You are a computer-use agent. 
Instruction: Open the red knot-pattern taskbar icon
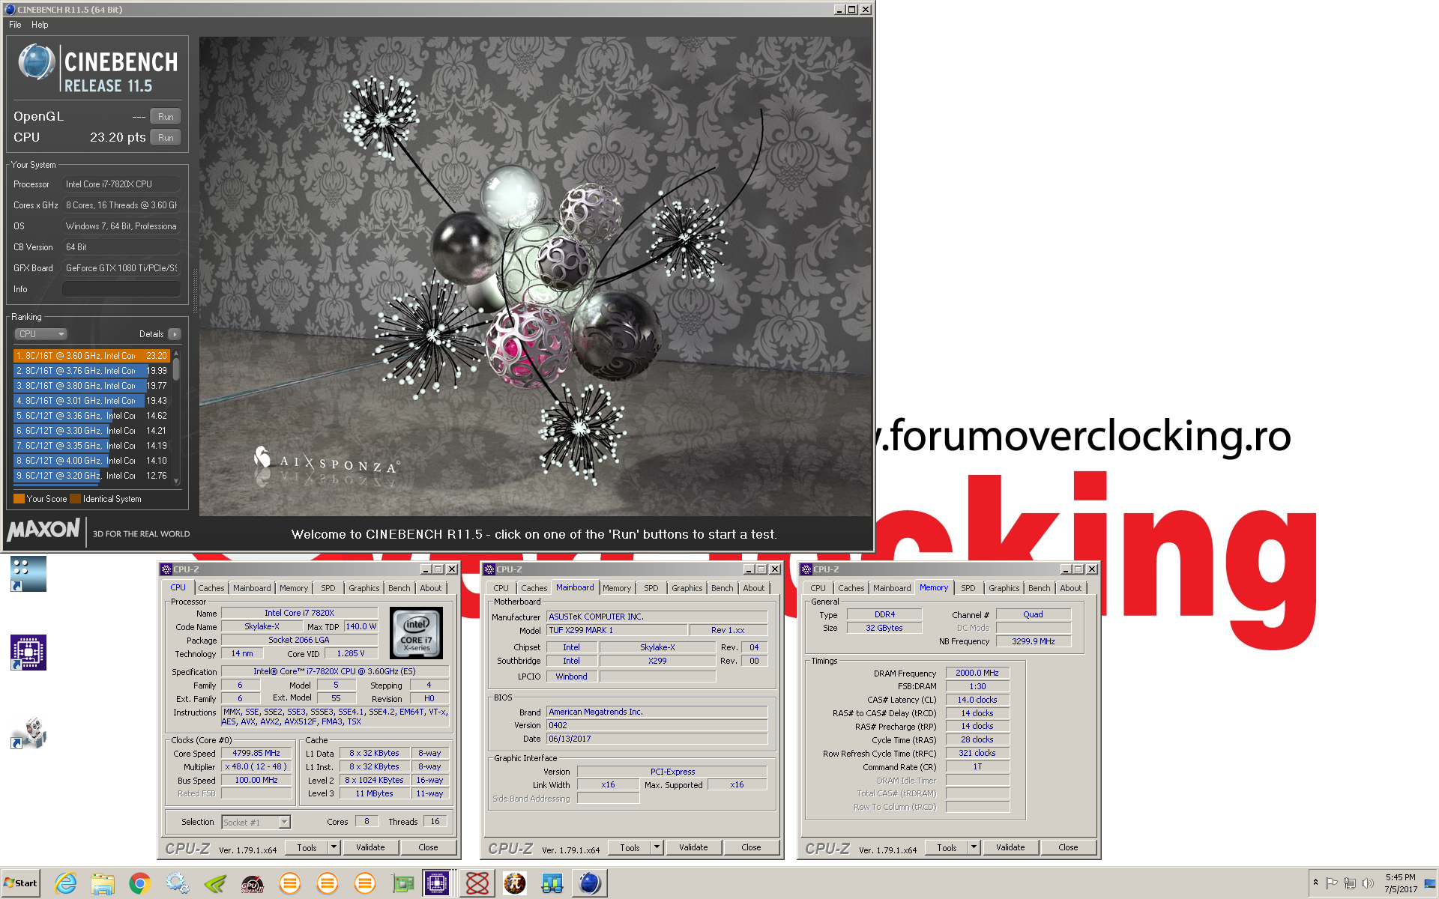point(477,883)
